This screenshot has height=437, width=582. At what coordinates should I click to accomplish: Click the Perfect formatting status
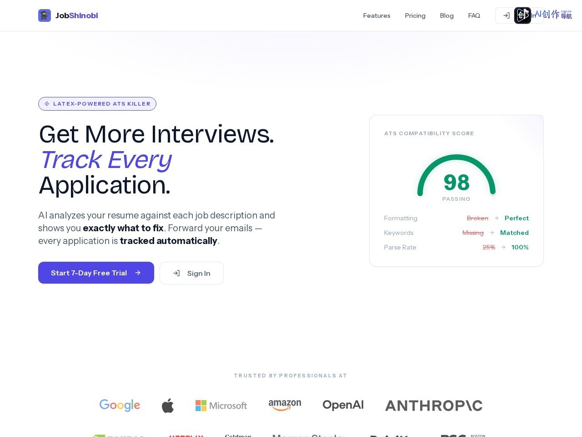click(517, 218)
